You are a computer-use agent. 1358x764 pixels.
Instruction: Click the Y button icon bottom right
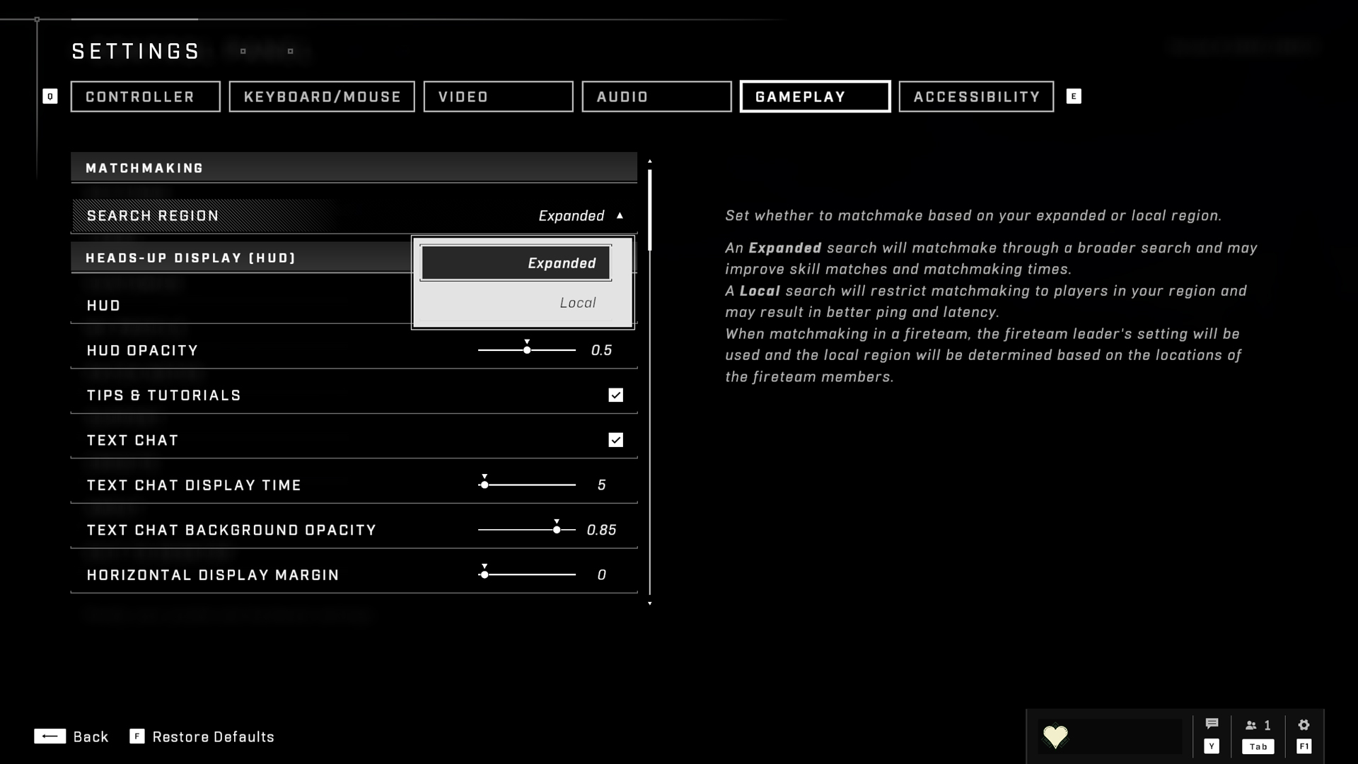[1211, 746]
